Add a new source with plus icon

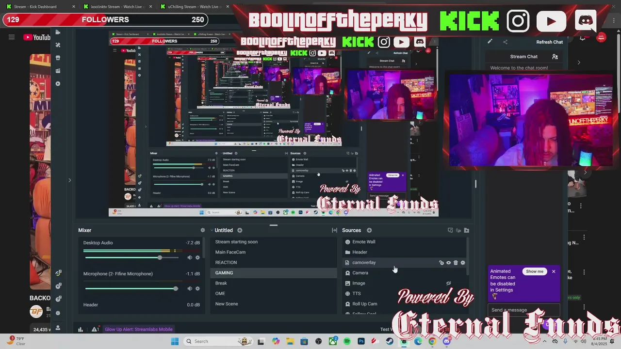369,230
